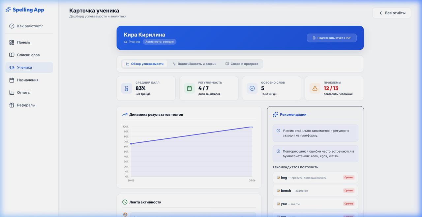The height and width of the screenshot is (217, 422).
Task: Click the chart data point at 30.05
Action: tap(131, 144)
